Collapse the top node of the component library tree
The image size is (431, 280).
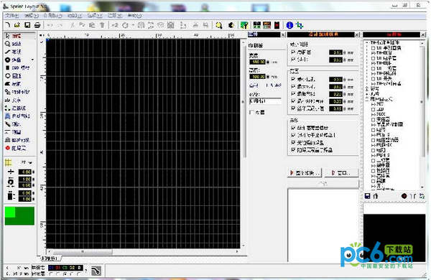(x=367, y=42)
